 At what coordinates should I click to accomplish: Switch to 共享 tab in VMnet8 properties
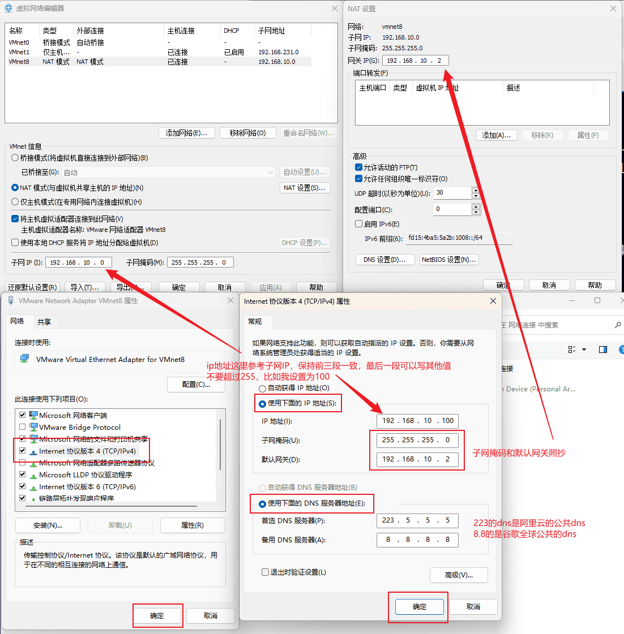pyautogui.click(x=44, y=322)
